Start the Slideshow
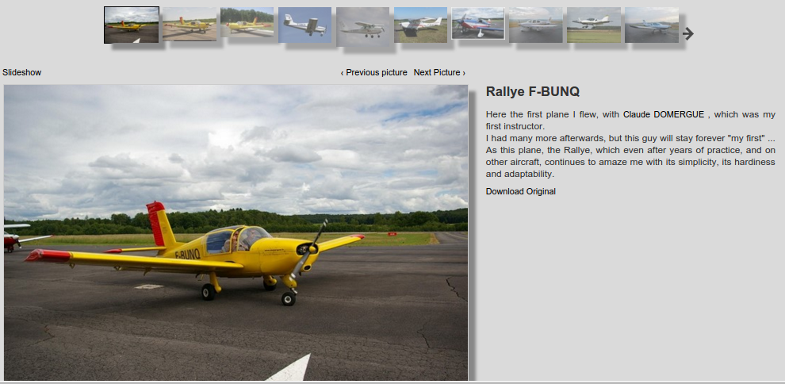The height and width of the screenshot is (384, 785). tap(22, 72)
